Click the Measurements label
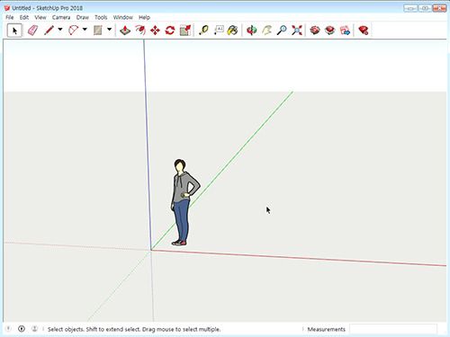 point(327,329)
